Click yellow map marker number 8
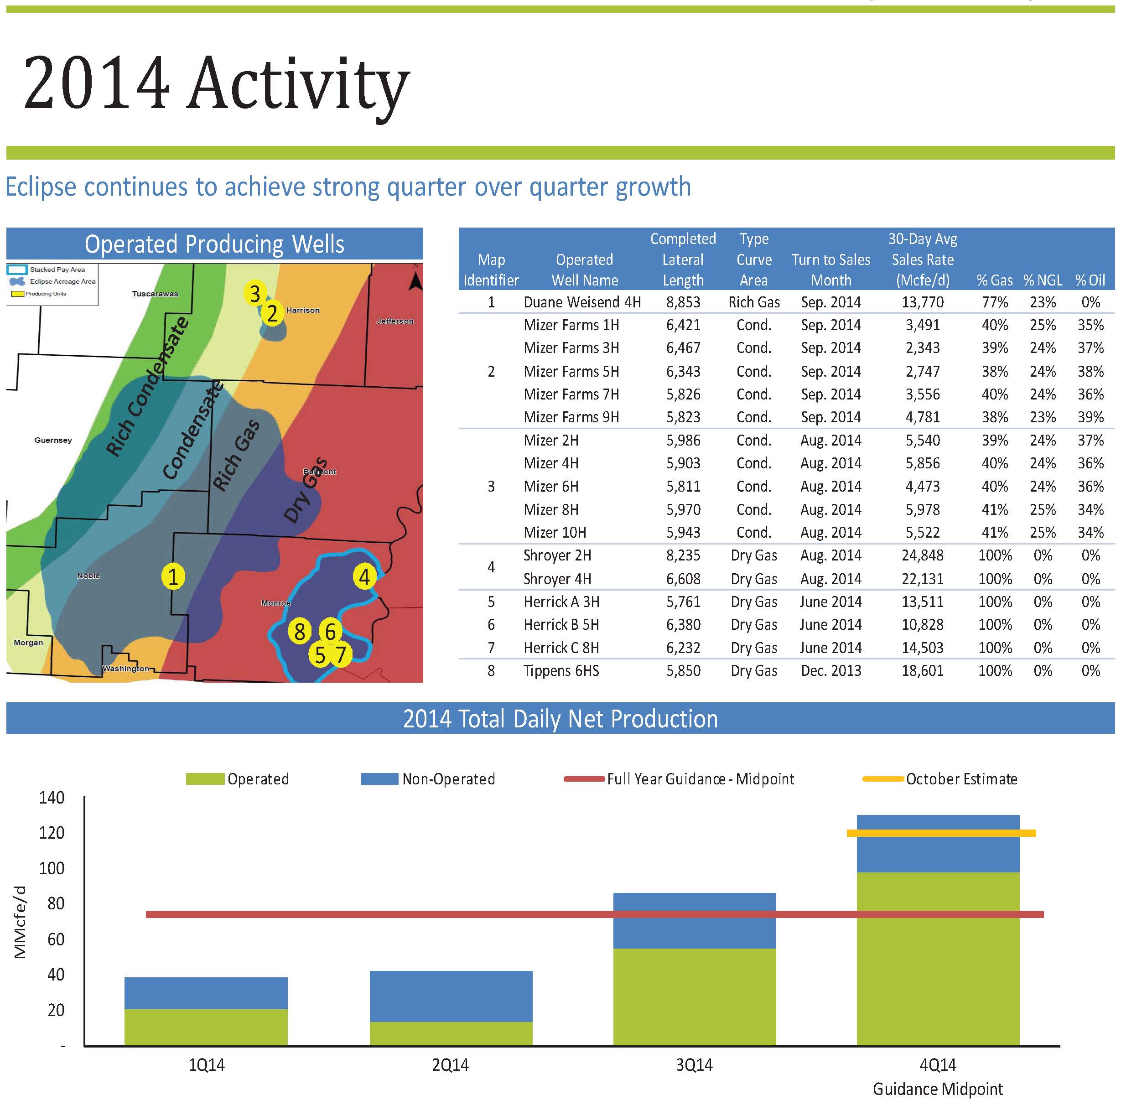Image resolution: width=1121 pixels, height=1105 pixels. pos(299,632)
